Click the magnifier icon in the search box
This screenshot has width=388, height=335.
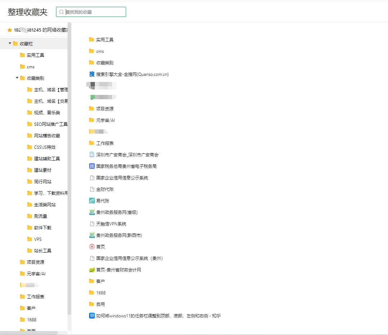pos(61,12)
